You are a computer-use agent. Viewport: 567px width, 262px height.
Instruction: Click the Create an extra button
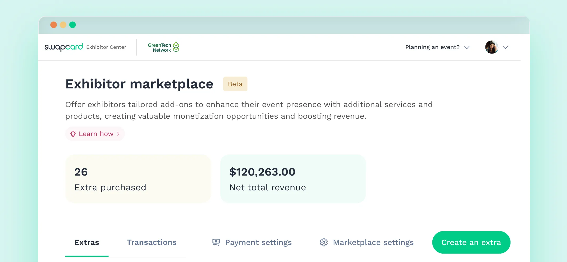pyautogui.click(x=471, y=242)
